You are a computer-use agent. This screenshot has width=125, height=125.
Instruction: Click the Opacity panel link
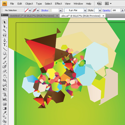[x=106, y=10]
